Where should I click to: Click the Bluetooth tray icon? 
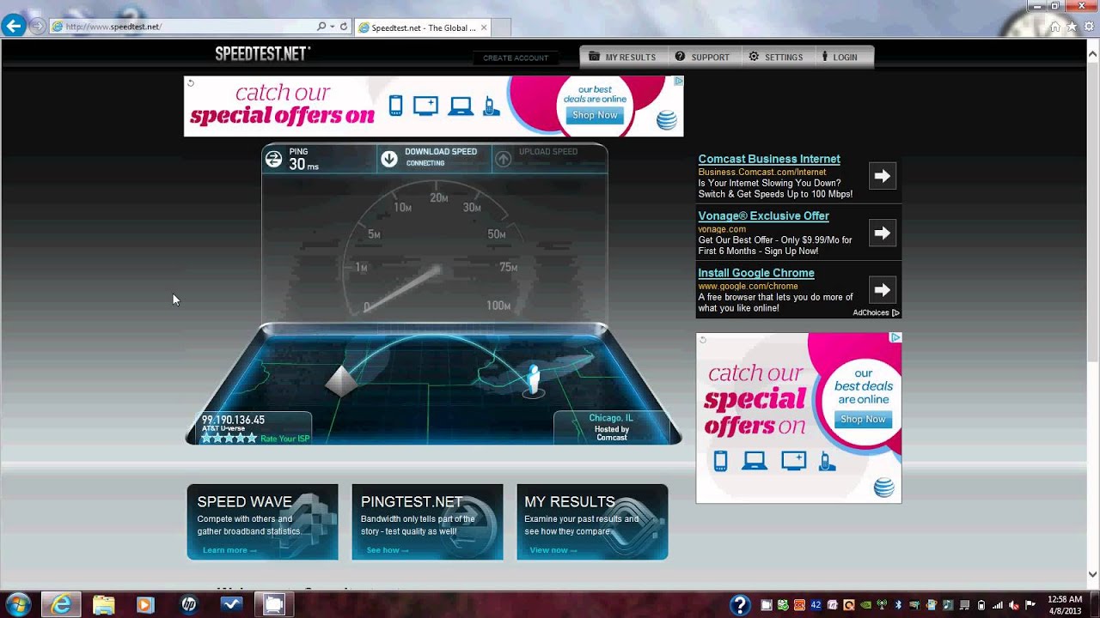point(898,604)
